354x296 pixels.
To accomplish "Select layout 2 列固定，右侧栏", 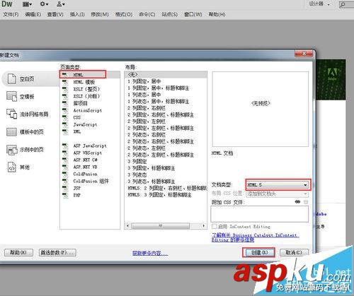I will [147, 108].
